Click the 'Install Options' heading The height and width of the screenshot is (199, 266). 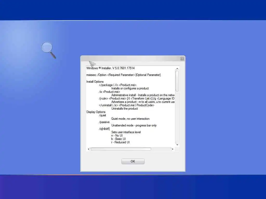95,82
